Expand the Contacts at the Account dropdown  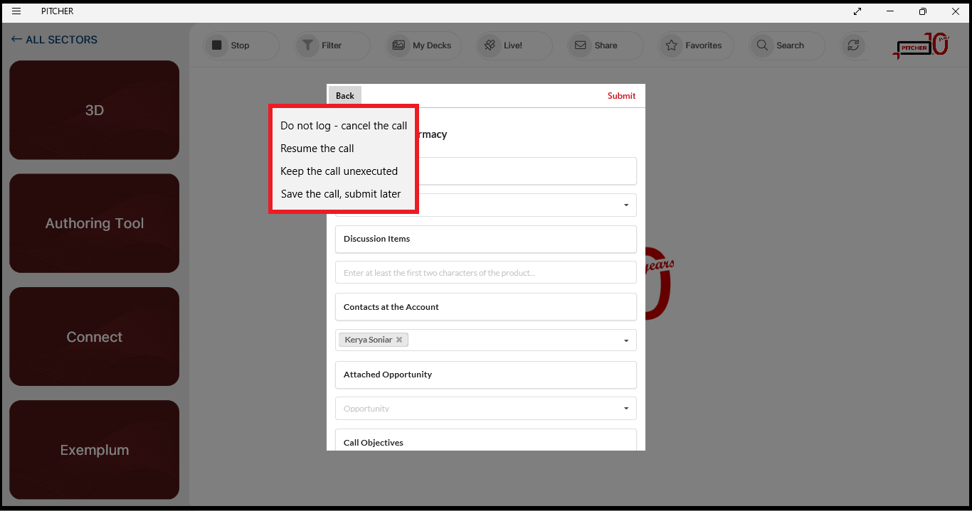click(625, 340)
